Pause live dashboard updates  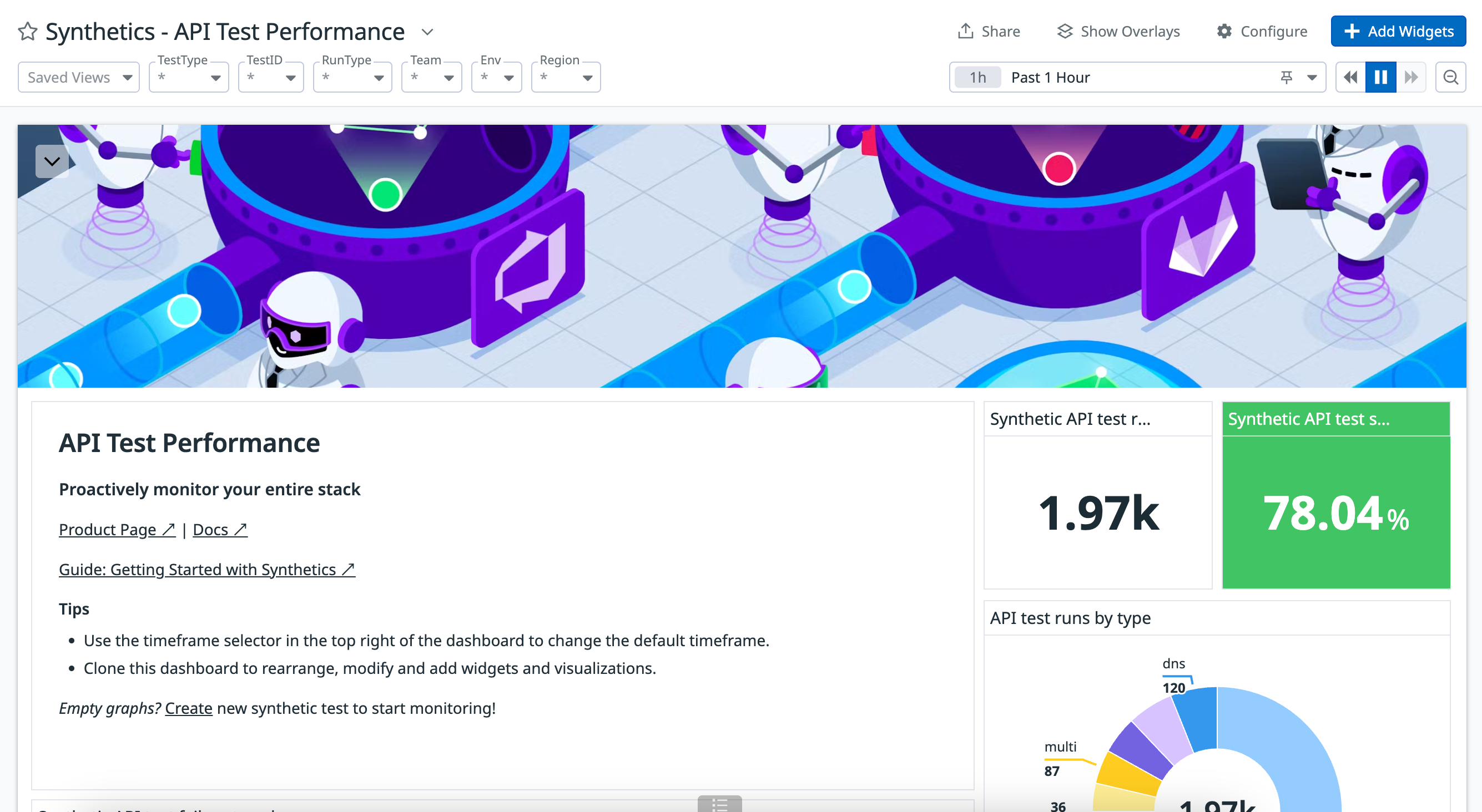coord(1381,77)
